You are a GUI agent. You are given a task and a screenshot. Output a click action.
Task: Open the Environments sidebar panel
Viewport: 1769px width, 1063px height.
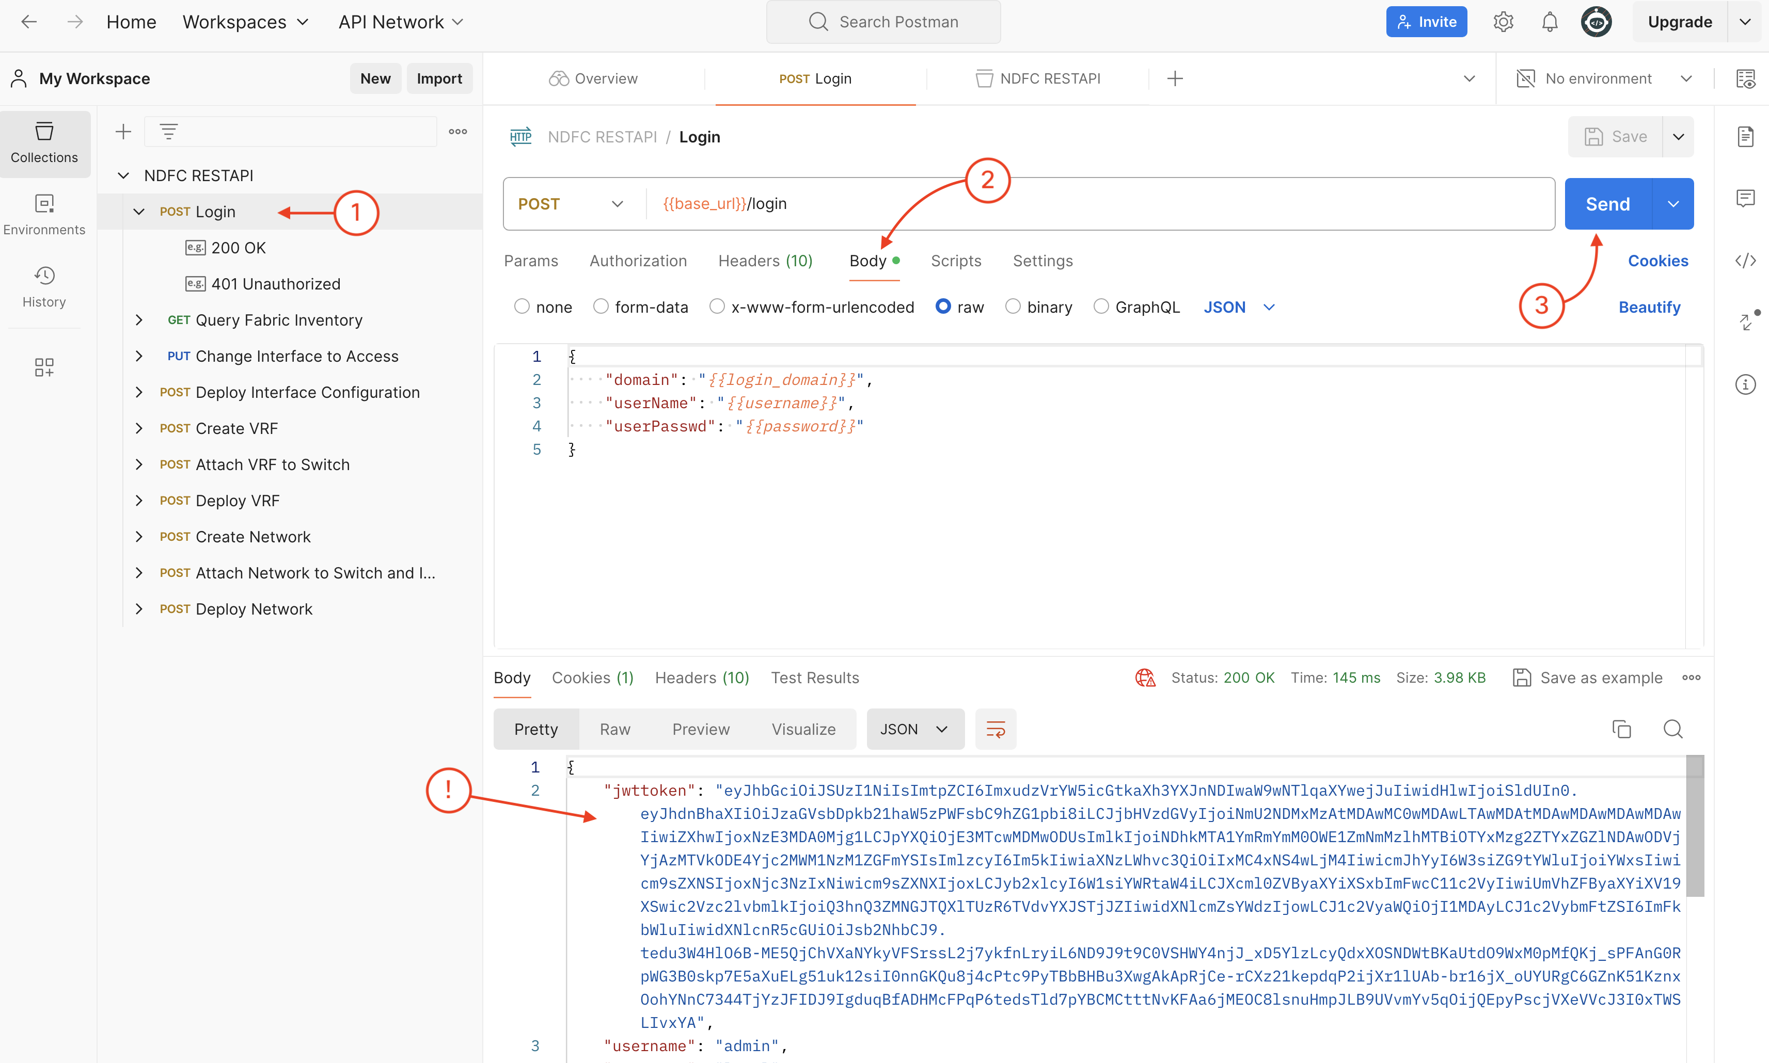pos(44,215)
